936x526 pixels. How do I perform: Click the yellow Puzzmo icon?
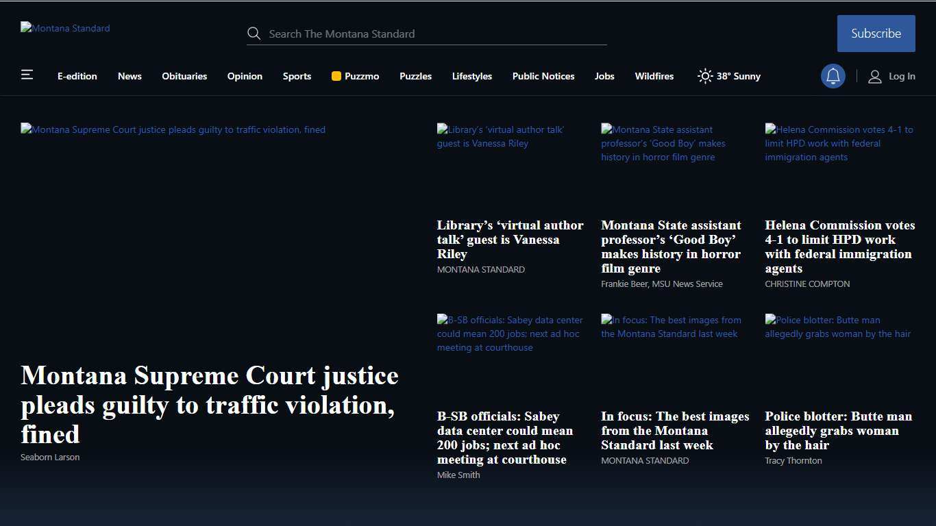pos(336,76)
